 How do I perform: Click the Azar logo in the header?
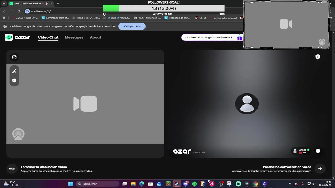pyautogui.click(x=17, y=37)
